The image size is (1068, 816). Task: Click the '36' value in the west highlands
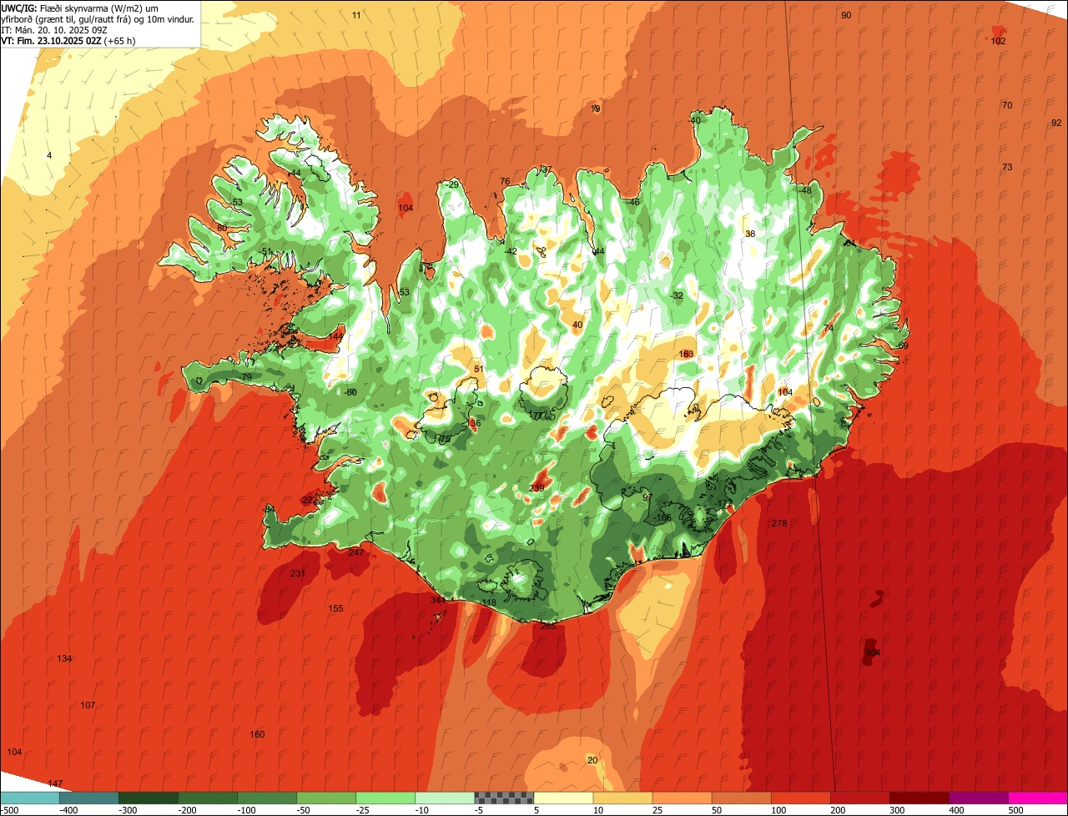click(476, 423)
